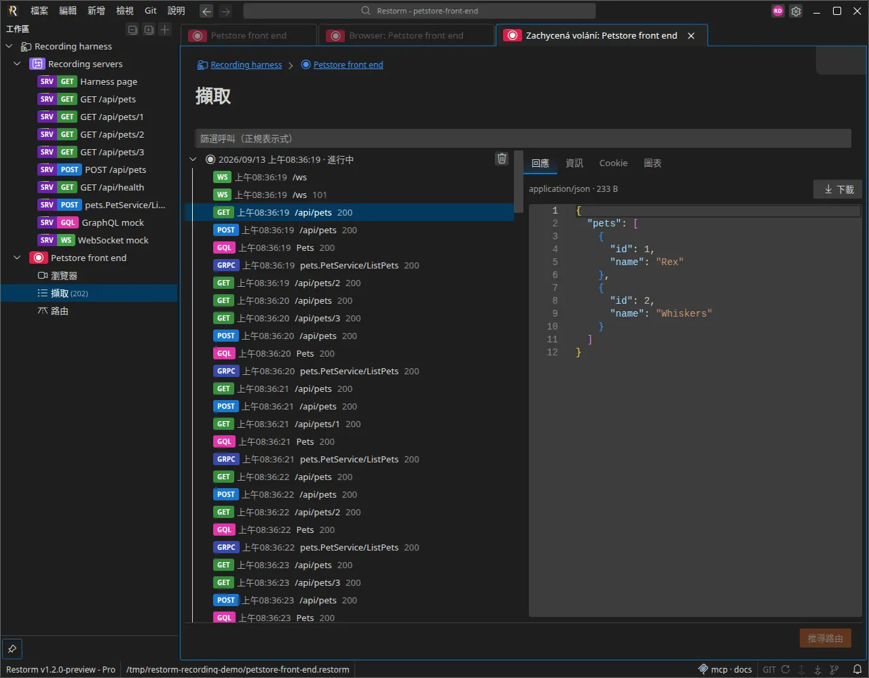Image resolution: width=869 pixels, height=678 pixels.
Task: Go forward with the navigation arrow
Action: click(225, 11)
